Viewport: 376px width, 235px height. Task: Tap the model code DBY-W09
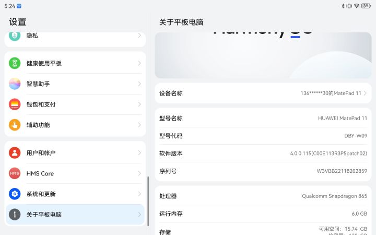click(x=356, y=136)
